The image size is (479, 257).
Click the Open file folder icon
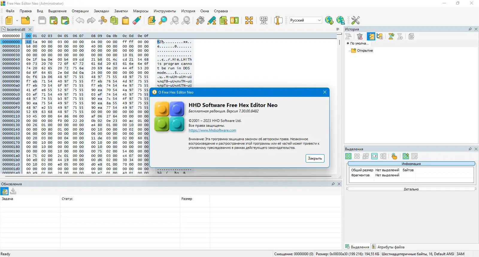point(25,20)
